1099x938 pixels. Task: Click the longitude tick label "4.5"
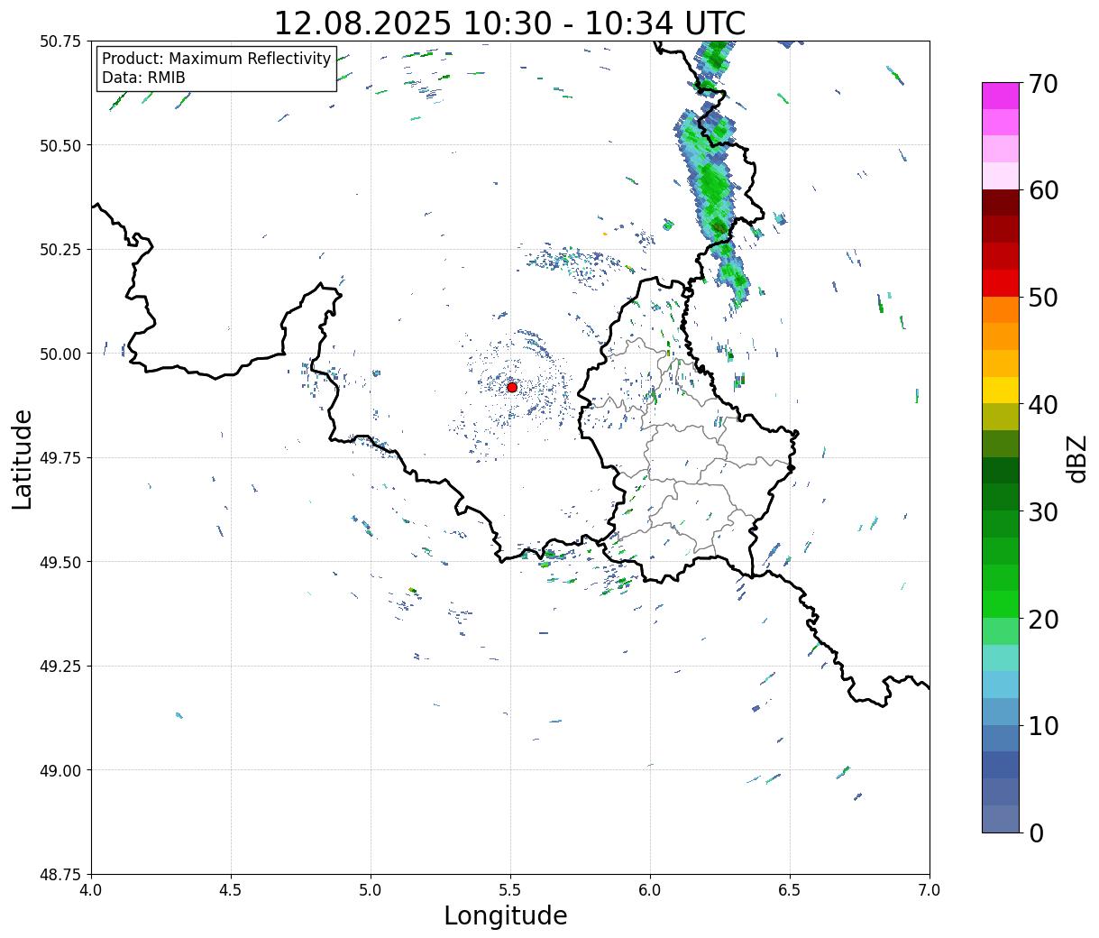coord(231,890)
